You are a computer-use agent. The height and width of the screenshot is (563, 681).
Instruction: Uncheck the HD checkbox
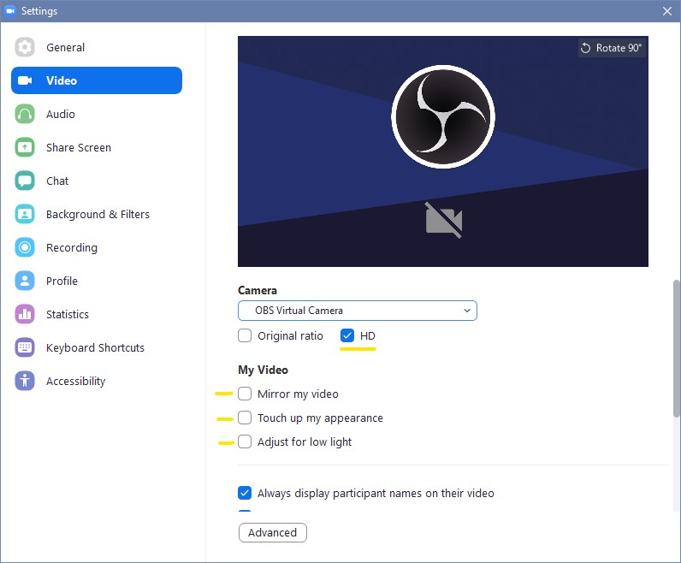click(x=347, y=335)
